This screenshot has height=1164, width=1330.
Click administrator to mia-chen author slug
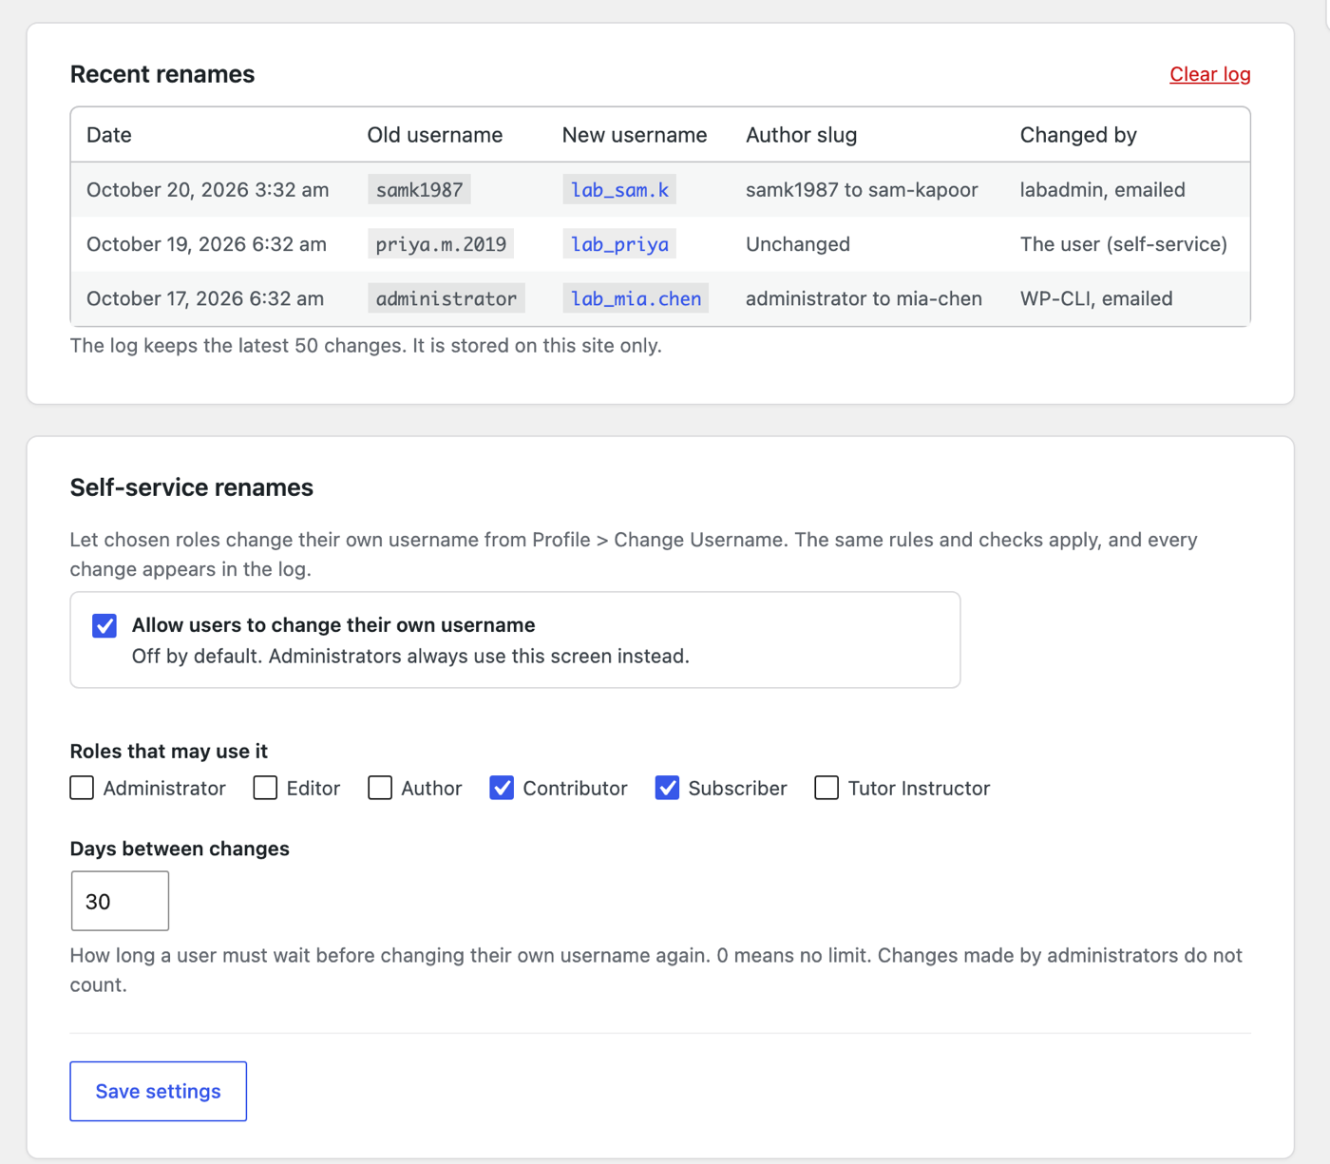click(864, 298)
